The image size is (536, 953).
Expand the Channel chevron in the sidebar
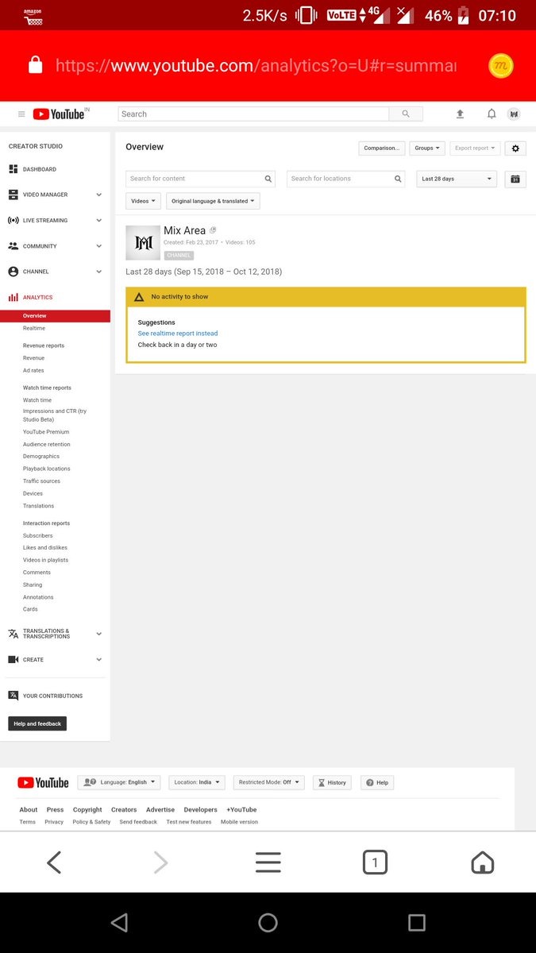coord(99,272)
